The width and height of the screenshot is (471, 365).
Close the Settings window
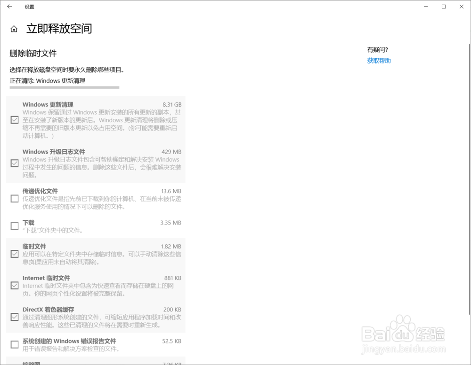[x=462, y=6]
